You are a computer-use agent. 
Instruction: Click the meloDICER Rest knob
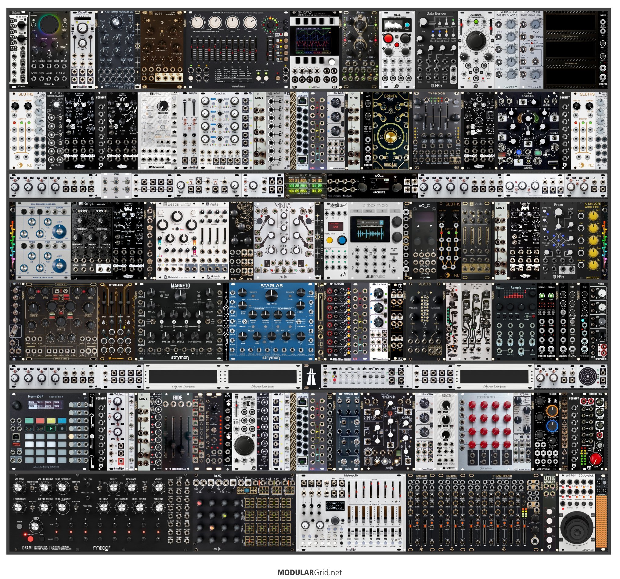250,23
